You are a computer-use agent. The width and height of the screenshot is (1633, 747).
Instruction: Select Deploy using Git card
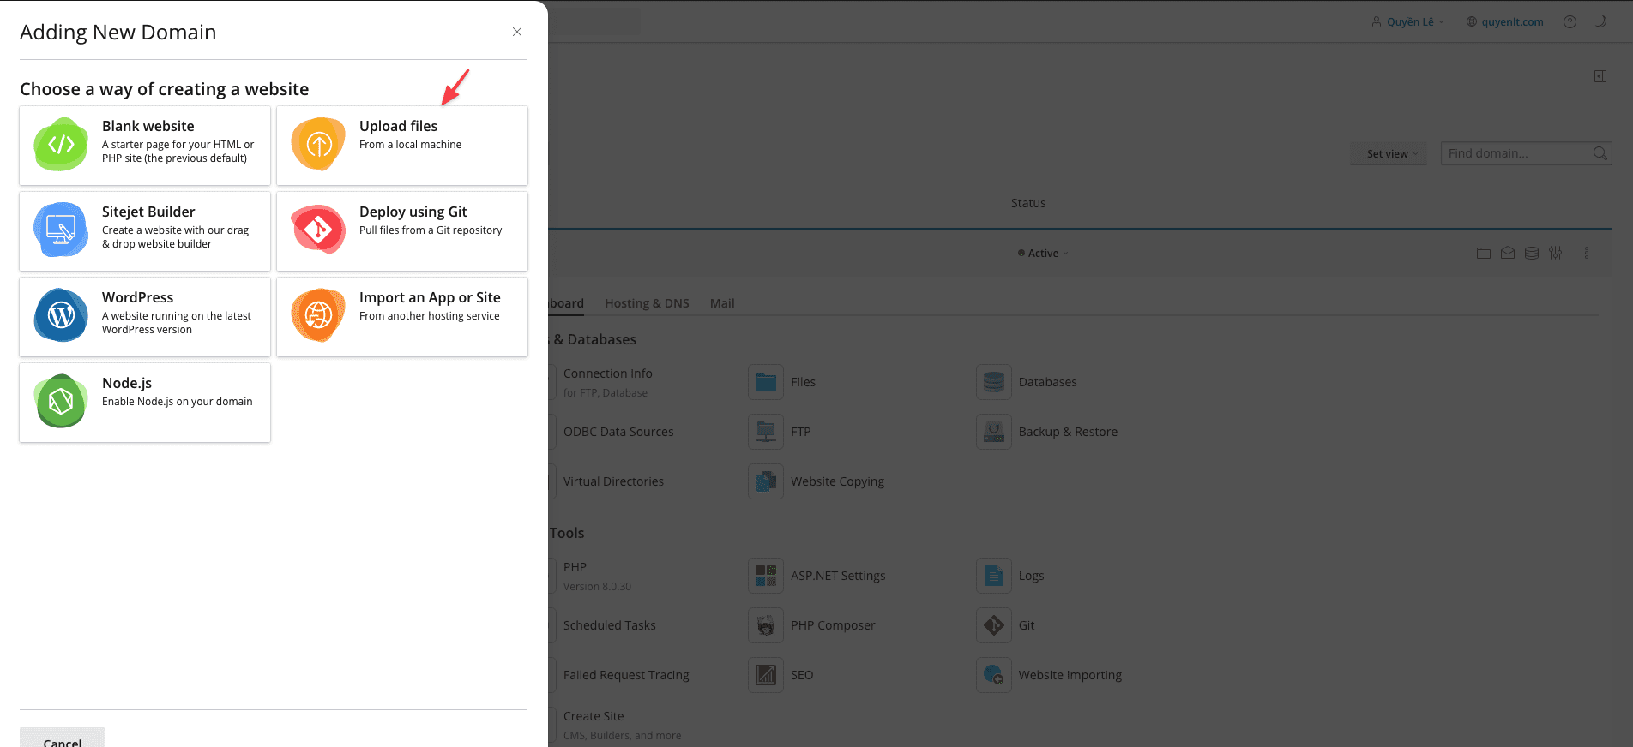[x=401, y=231]
